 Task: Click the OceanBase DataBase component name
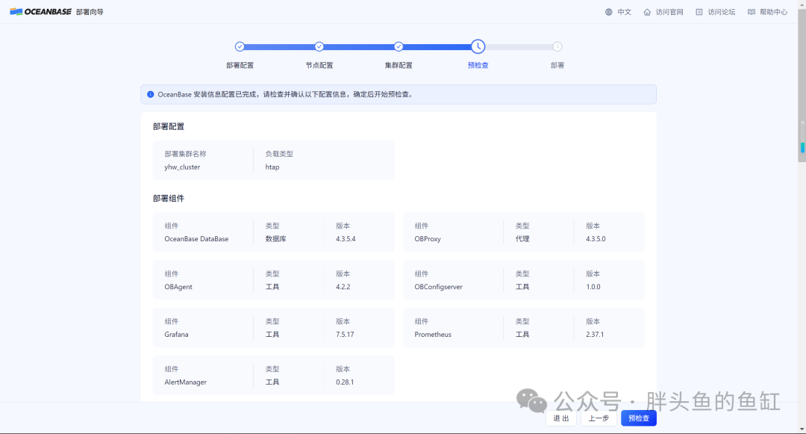196,239
